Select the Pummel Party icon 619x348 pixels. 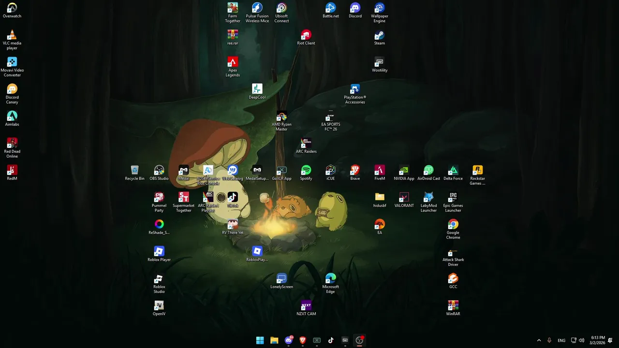coord(159,202)
